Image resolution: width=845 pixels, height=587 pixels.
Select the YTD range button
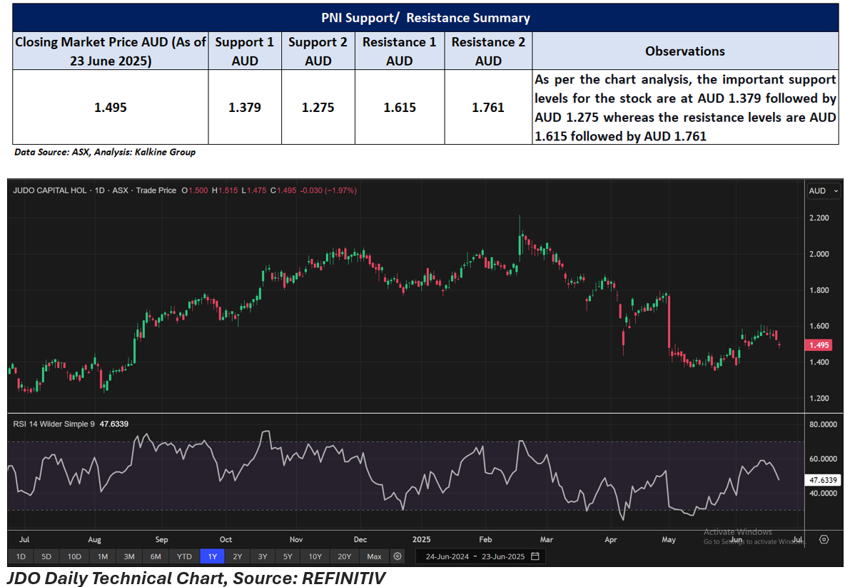click(x=184, y=556)
